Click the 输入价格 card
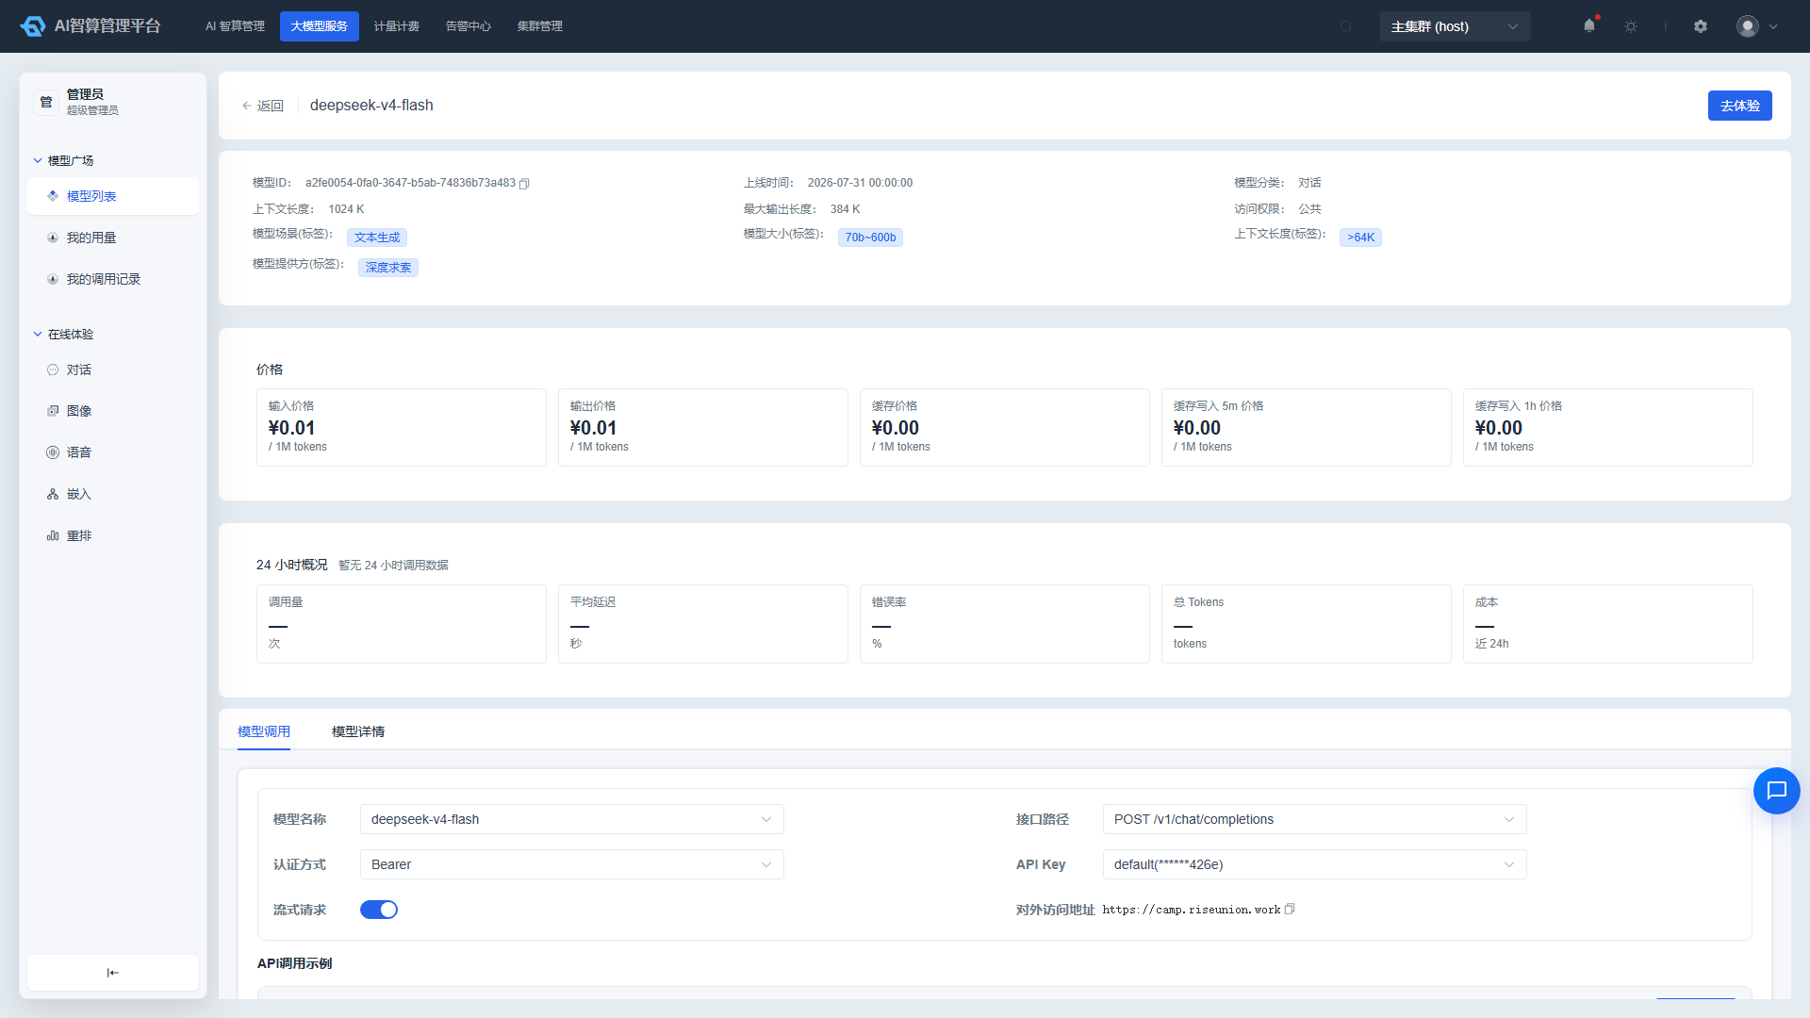1810x1018 pixels. click(402, 427)
